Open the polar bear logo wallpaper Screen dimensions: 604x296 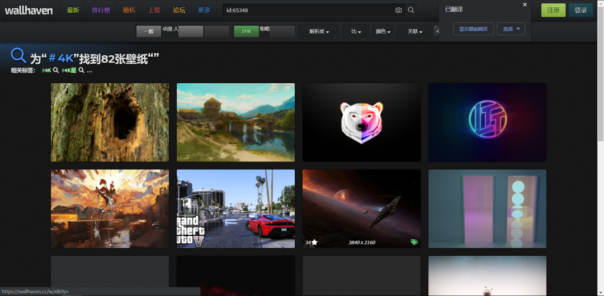pos(361,122)
